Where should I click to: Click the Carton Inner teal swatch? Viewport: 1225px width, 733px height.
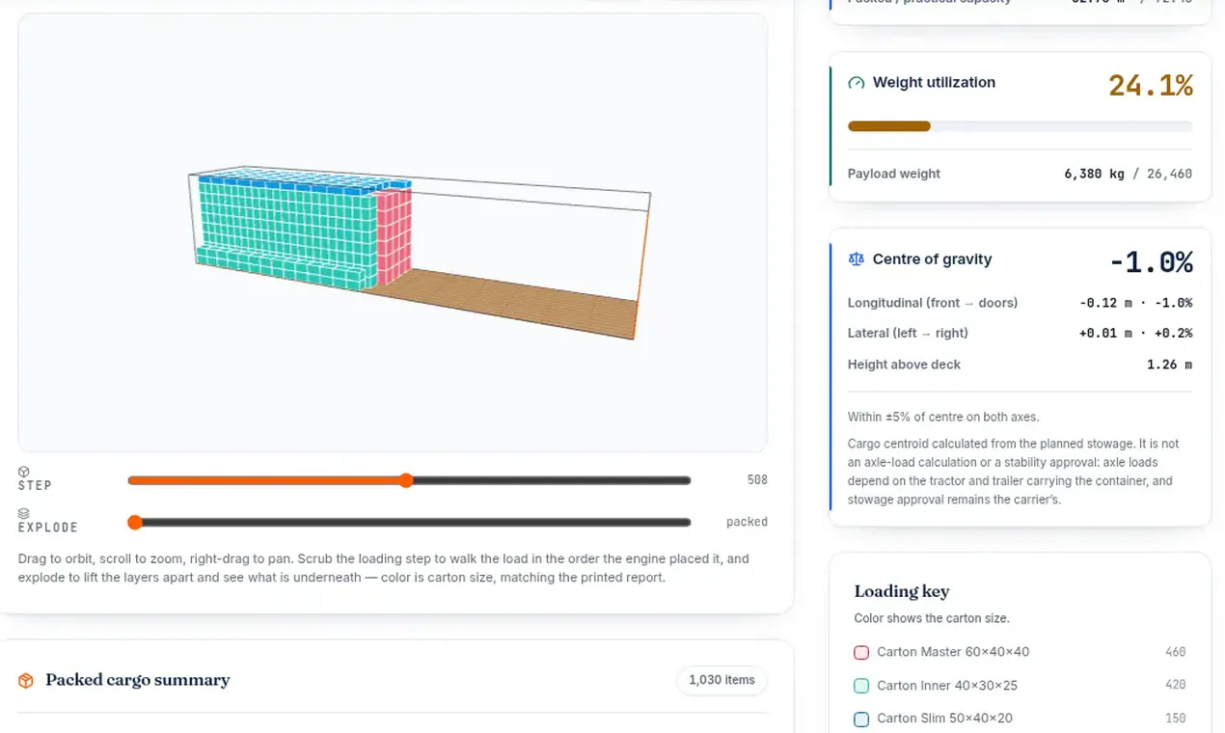click(x=861, y=686)
